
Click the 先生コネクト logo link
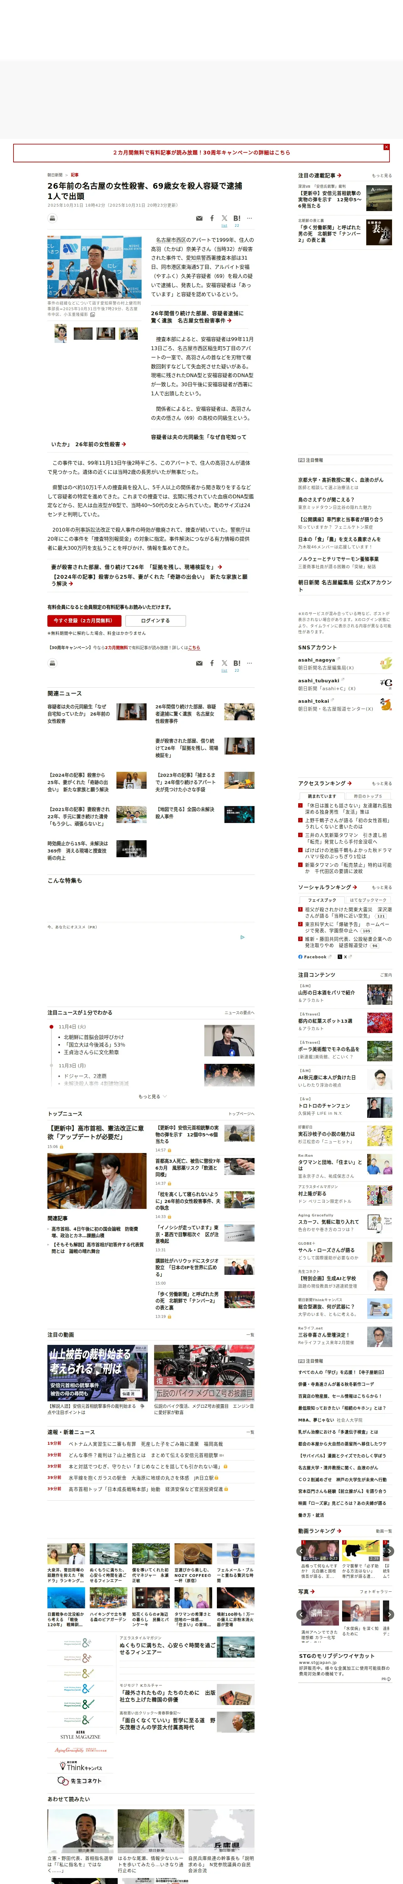tap(80, 1781)
